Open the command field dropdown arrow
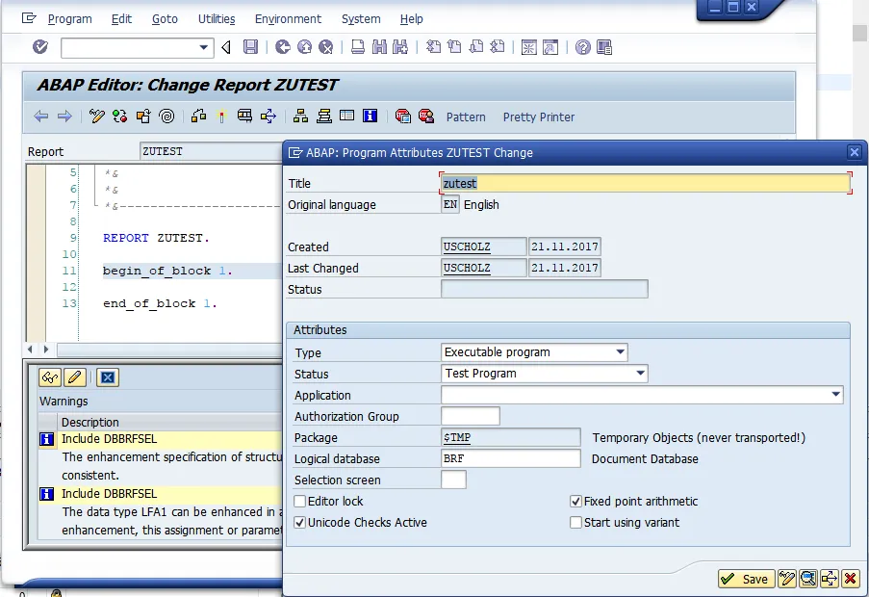 [x=204, y=48]
